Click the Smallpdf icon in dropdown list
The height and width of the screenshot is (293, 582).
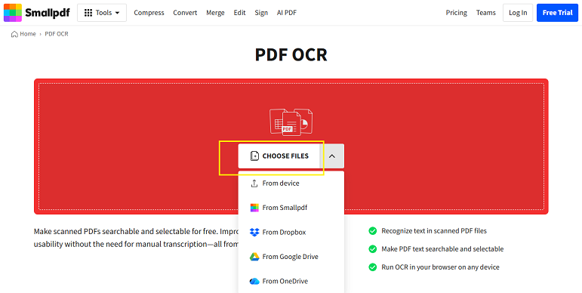pyautogui.click(x=254, y=208)
